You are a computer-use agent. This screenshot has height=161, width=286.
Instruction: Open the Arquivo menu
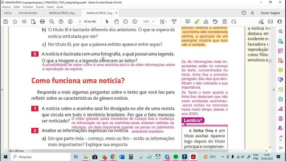6,7
